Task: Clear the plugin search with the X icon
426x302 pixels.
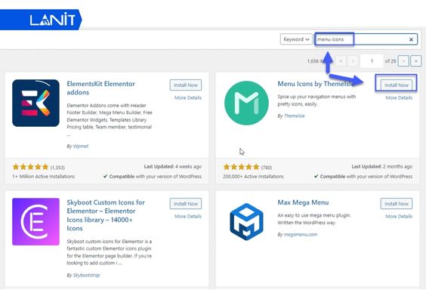Action: [x=411, y=40]
